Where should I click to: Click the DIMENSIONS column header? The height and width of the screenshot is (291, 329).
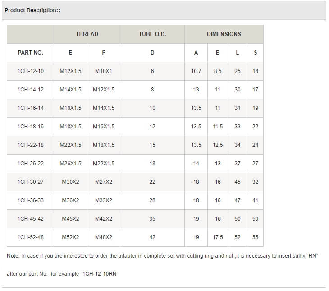[224, 34]
